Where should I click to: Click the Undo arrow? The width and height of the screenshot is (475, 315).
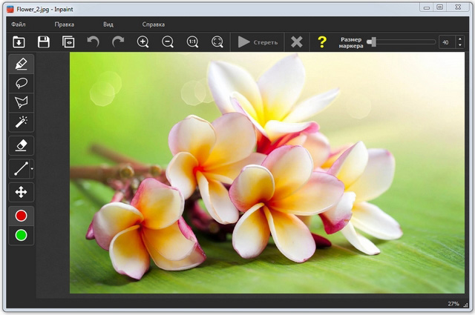[x=93, y=42]
